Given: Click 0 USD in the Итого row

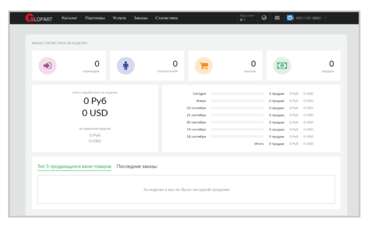Looking at the screenshot, I should click(309, 143).
